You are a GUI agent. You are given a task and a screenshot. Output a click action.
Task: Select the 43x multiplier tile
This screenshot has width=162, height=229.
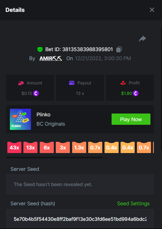tap(14, 147)
